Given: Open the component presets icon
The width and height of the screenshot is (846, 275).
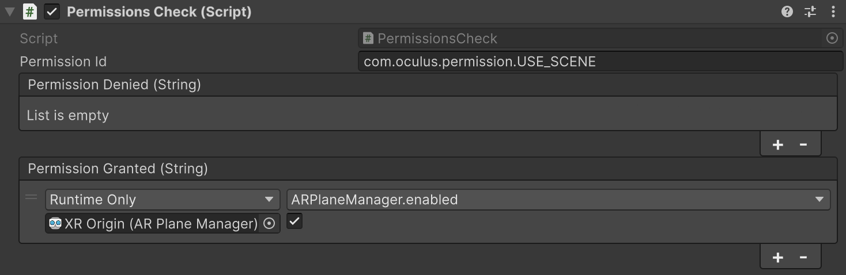Looking at the screenshot, I should [810, 12].
